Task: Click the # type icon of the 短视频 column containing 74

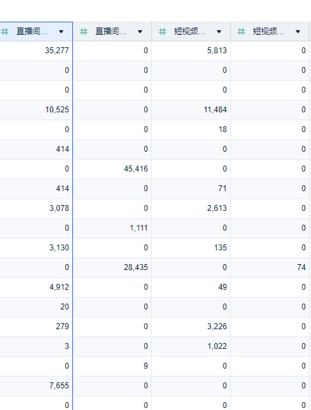Action: point(241,32)
